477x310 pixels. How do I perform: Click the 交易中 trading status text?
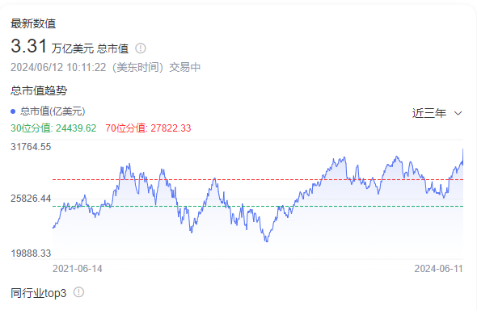(185, 67)
